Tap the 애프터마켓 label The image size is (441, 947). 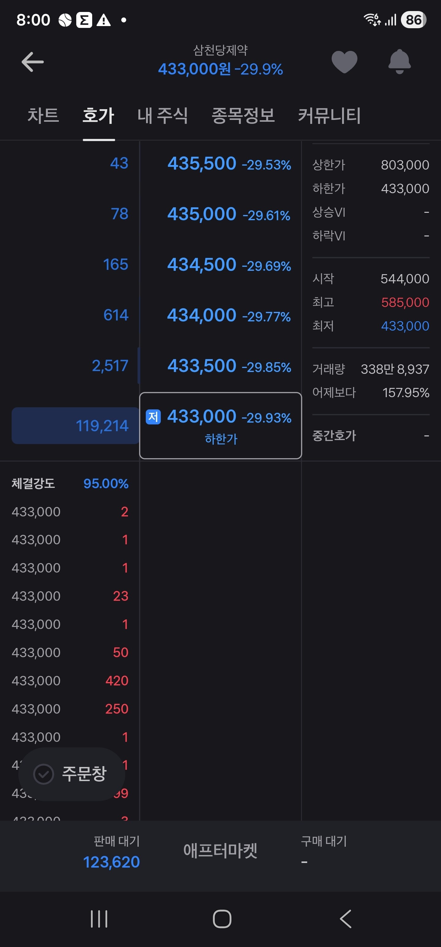pos(220,851)
